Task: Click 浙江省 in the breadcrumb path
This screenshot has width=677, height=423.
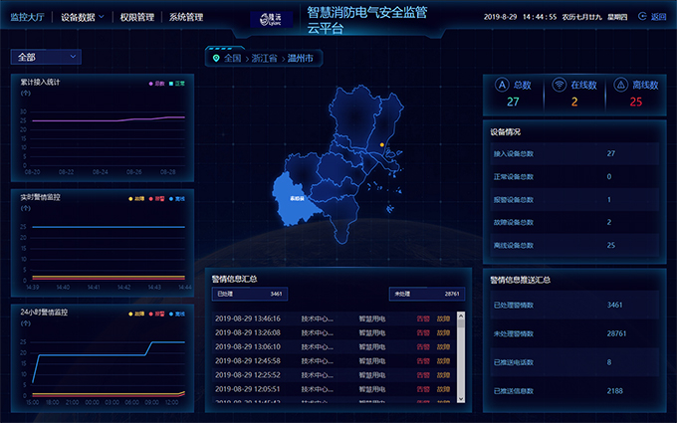Action: click(x=264, y=59)
